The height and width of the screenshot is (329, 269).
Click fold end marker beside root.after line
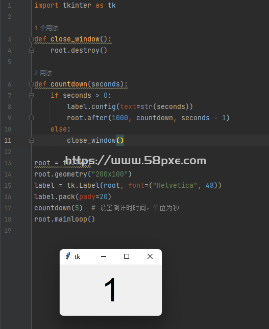coord(31,118)
